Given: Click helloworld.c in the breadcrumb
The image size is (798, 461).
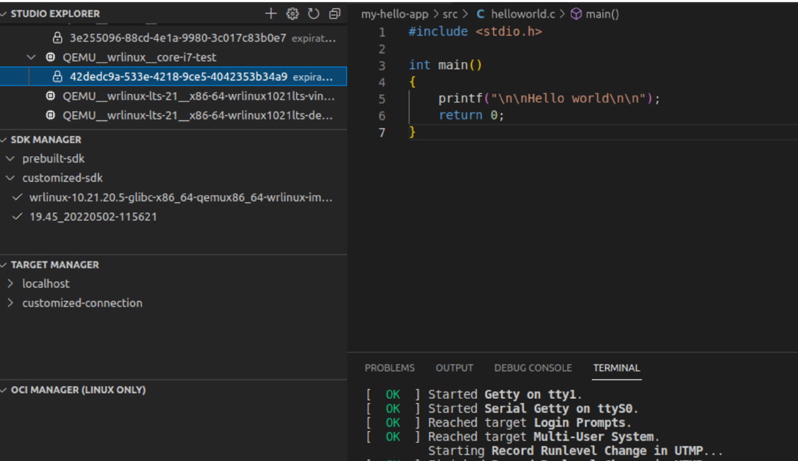Looking at the screenshot, I should 522,14.
